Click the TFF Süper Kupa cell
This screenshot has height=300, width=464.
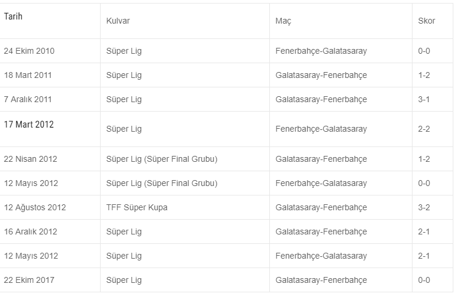tap(137, 207)
